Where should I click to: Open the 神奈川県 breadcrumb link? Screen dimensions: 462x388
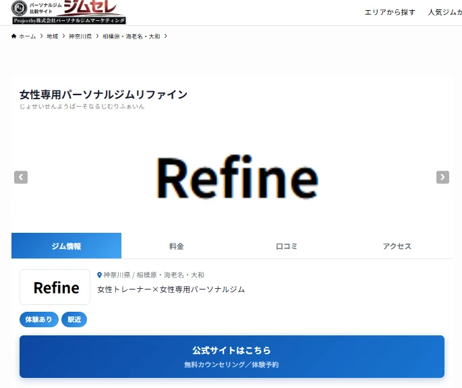80,36
